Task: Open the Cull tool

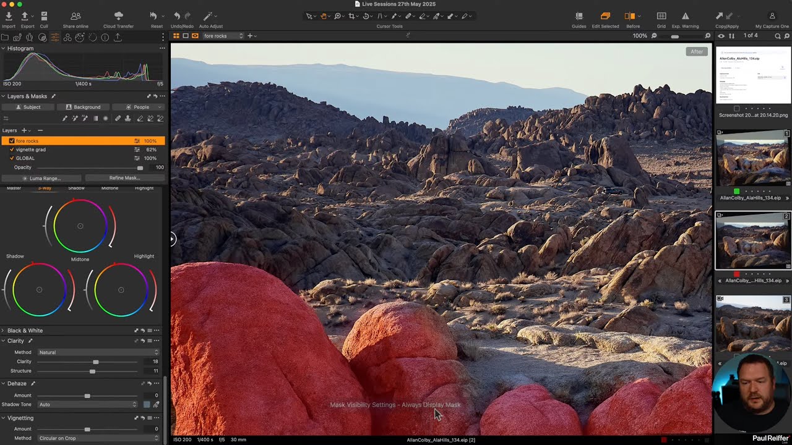Action: 44,16
